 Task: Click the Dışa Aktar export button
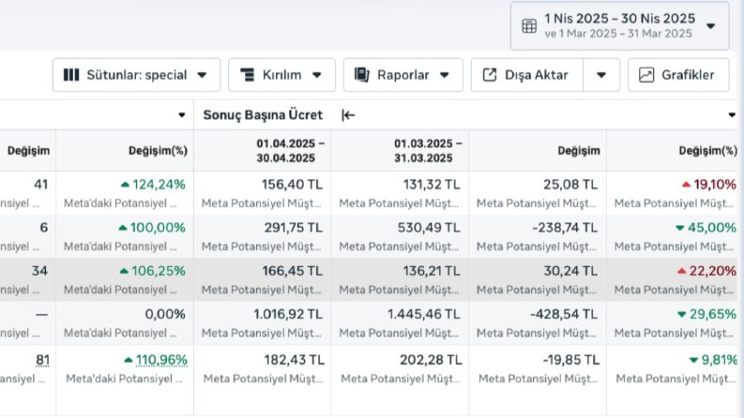(x=526, y=75)
